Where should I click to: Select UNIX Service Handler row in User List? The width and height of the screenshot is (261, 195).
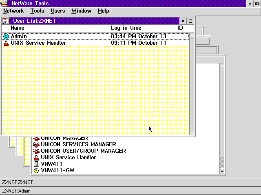pyautogui.click(x=95, y=43)
